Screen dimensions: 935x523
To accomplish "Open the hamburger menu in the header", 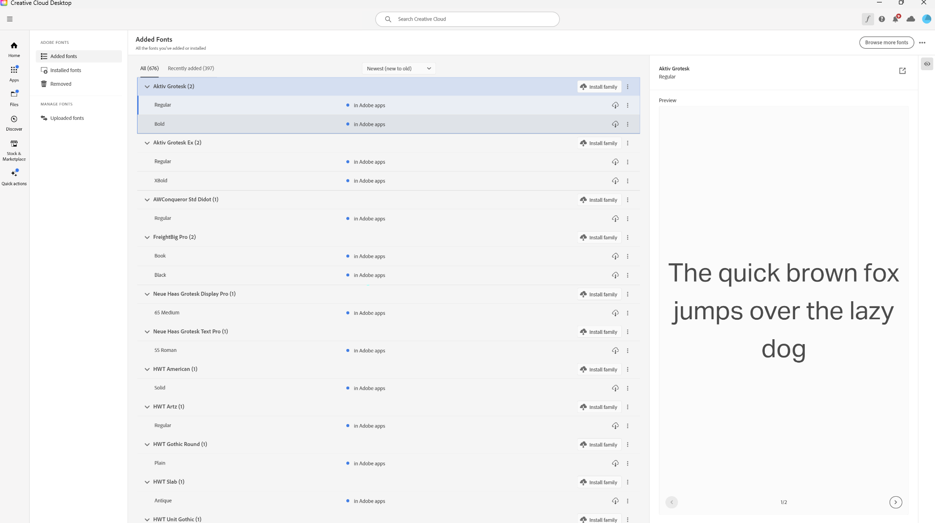I will pos(10,19).
